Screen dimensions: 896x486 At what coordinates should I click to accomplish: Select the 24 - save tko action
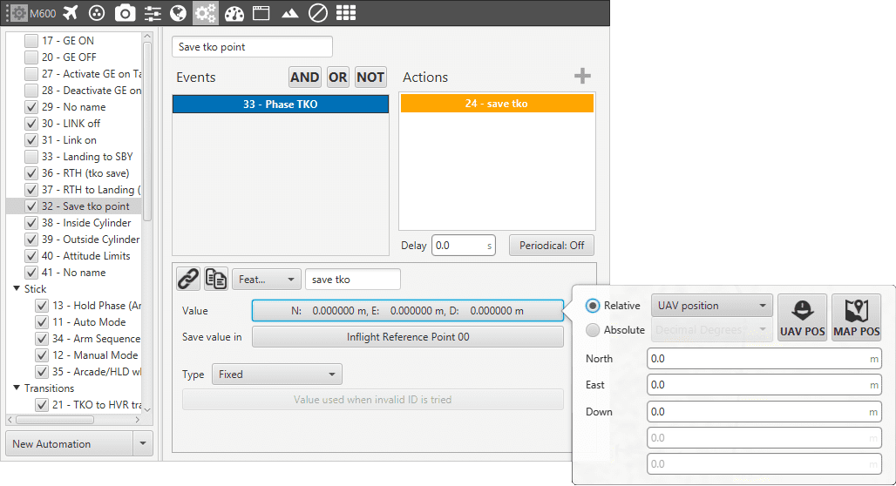click(497, 104)
